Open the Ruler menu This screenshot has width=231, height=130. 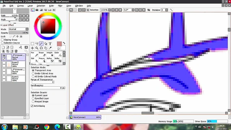point(52,6)
